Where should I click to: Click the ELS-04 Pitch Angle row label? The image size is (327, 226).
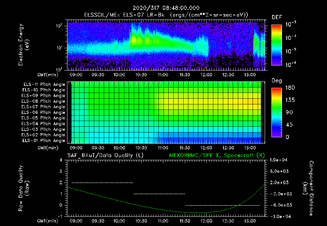[x=43, y=124]
